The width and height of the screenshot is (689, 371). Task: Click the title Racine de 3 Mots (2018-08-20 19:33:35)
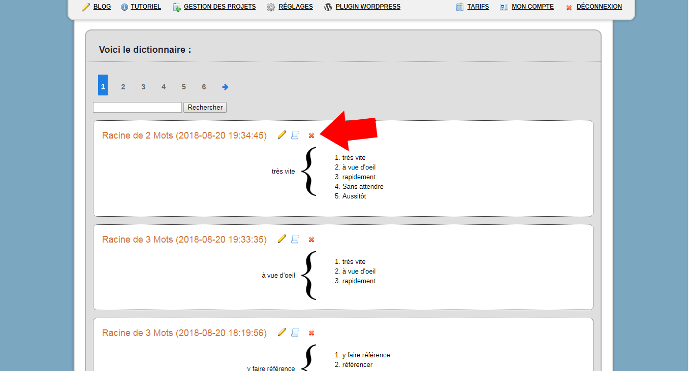pos(184,240)
